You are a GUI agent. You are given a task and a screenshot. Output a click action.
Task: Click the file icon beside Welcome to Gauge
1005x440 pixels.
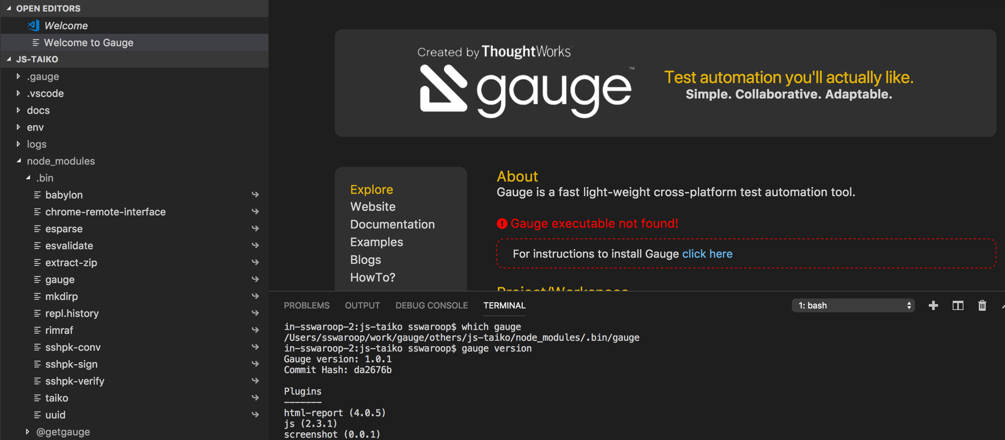(37, 43)
